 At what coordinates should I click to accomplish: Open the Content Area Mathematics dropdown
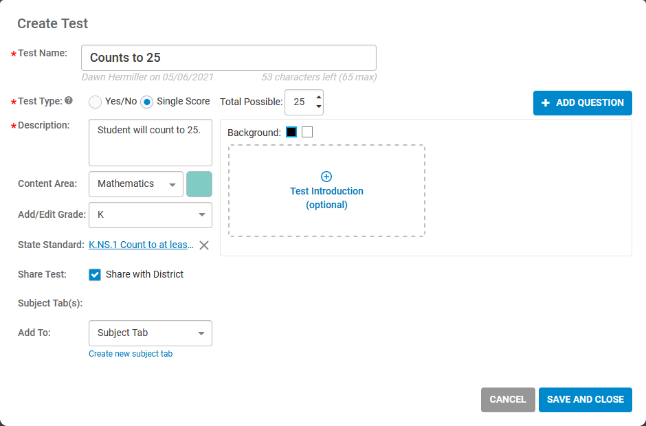click(136, 184)
